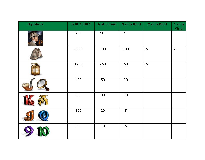The image size is (205, 160).
Task: Click the green number 10 symbol
Action: [x=43, y=131]
